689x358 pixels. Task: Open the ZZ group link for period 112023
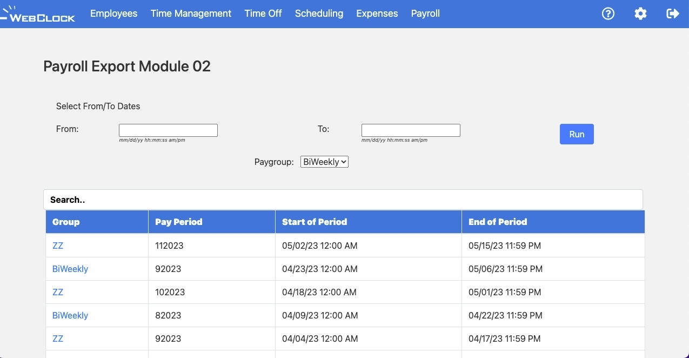(x=58, y=246)
